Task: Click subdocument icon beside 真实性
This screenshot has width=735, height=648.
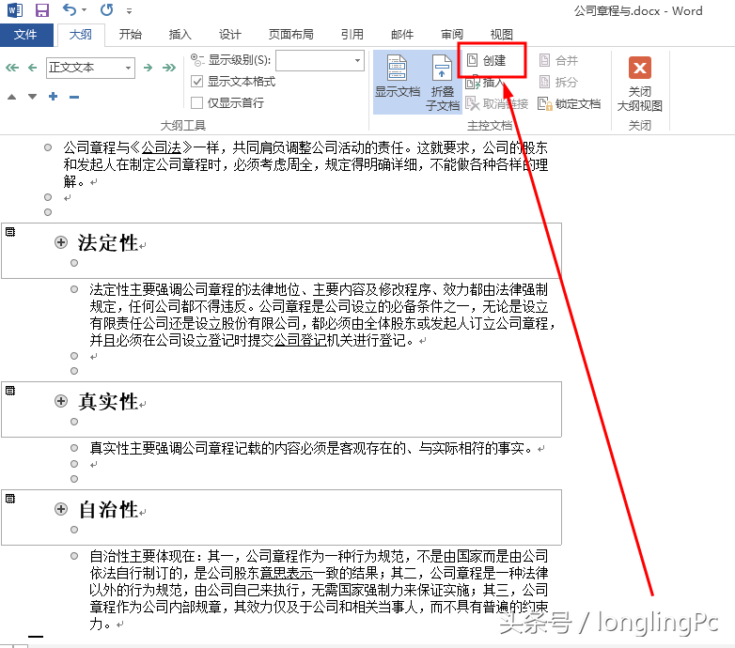Action: [10, 391]
